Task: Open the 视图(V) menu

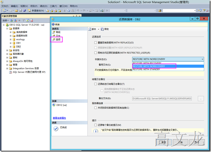Action: pos(24,6)
